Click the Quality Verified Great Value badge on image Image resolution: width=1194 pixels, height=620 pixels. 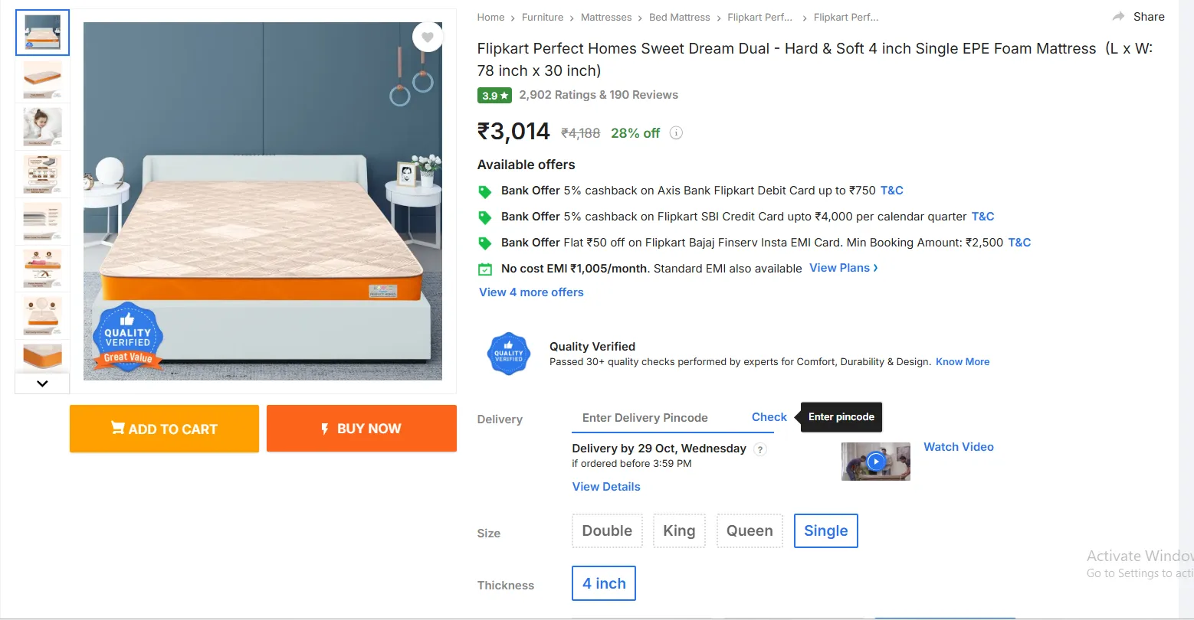point(127,338)
